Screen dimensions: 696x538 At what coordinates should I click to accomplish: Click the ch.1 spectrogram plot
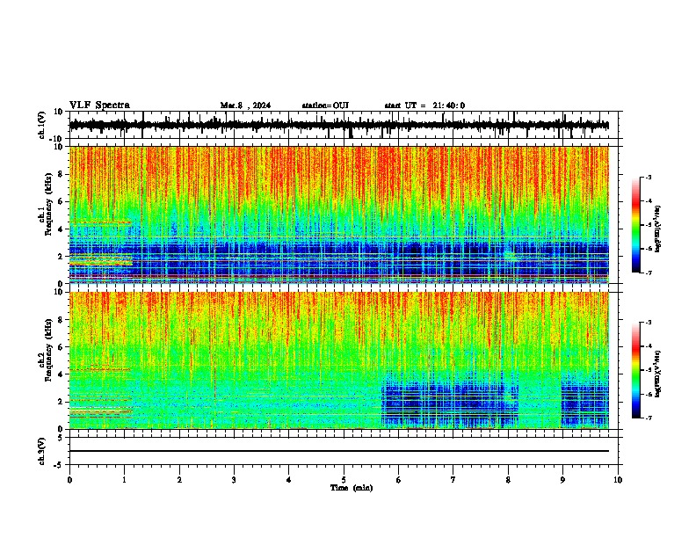tap(339, 214)
